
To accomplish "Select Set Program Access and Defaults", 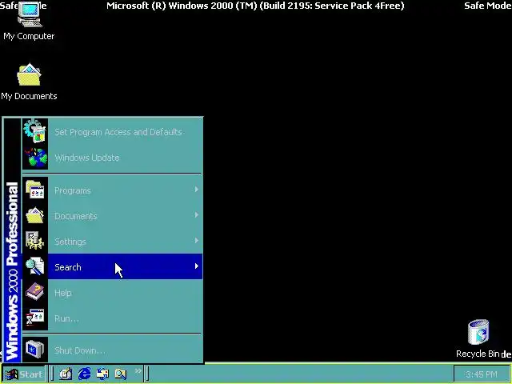I will (112, 131).
